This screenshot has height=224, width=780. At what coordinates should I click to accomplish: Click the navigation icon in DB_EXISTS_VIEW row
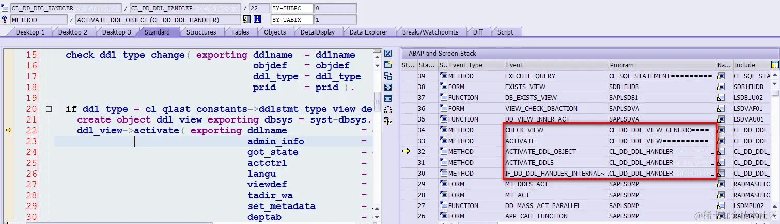(721, 98)
